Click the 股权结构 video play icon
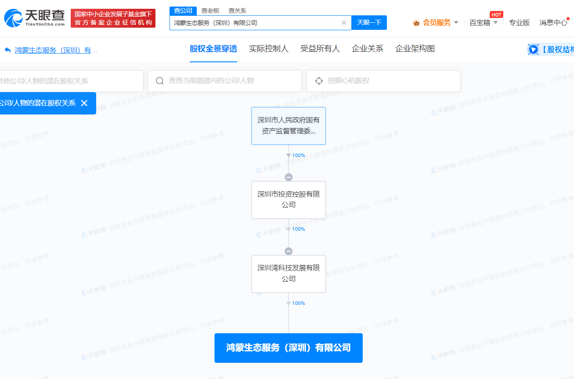The height and width of the screenshot is (379, 574). [533, 50]
